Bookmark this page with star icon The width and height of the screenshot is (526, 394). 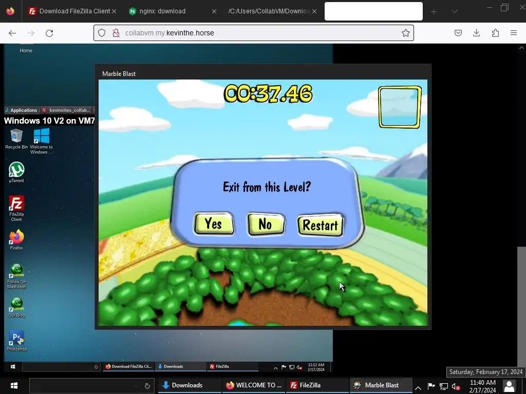[406, 33]
